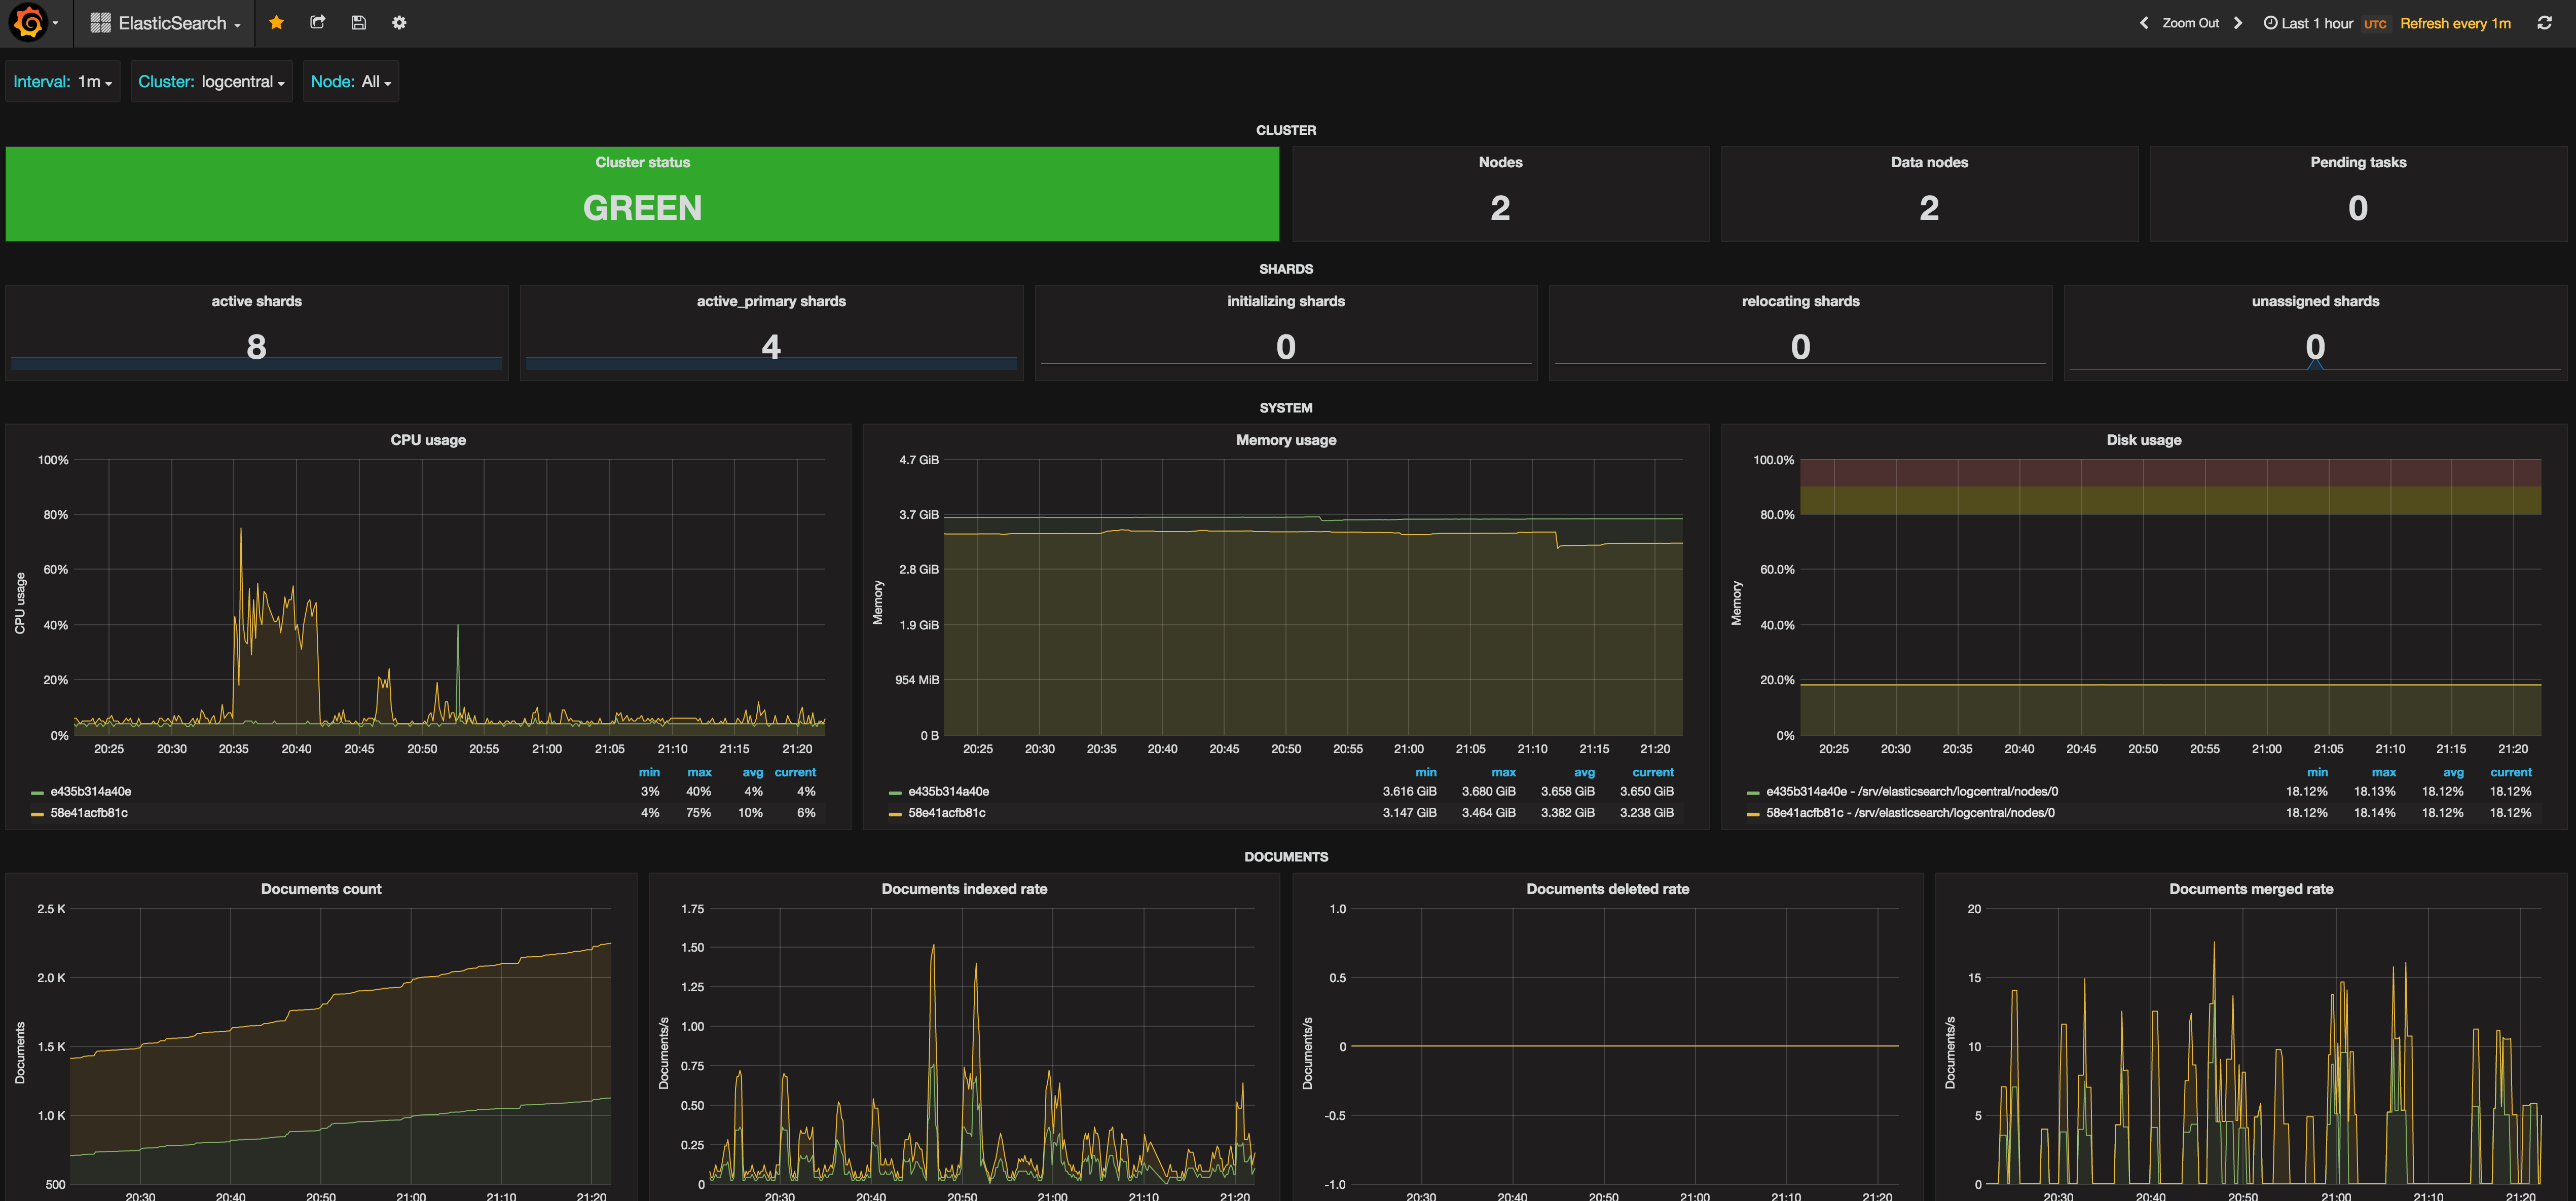
Task: Open the CPU usage panel title menu
Action: [x=428, y=440]
